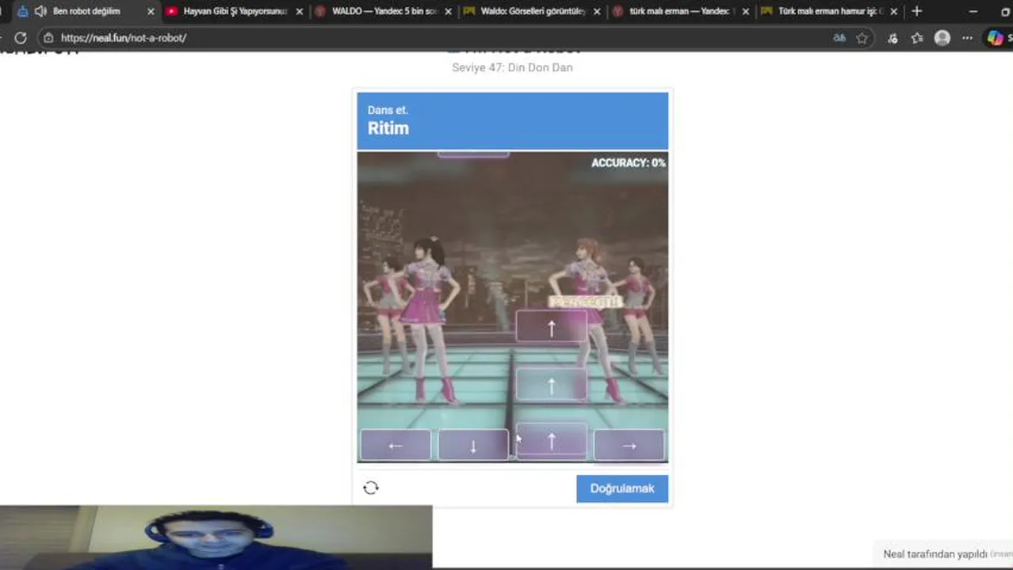Switch to Waldo: Görselleri görüntüle tab
The height and width of the screenshot is (570, 1013).
coord(533,11)
